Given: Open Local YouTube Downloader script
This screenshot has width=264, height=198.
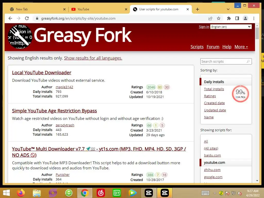Looking at the screenshot, I should click(42, 72).
